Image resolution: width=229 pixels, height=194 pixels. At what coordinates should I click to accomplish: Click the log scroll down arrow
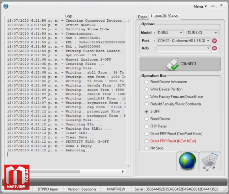click(128, 166)
